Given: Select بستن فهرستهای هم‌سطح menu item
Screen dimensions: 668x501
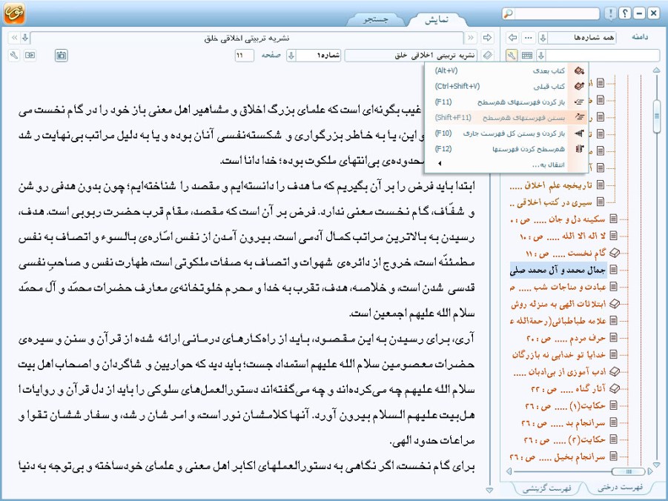Looking at the screenshot, I should tap(507, 118).
